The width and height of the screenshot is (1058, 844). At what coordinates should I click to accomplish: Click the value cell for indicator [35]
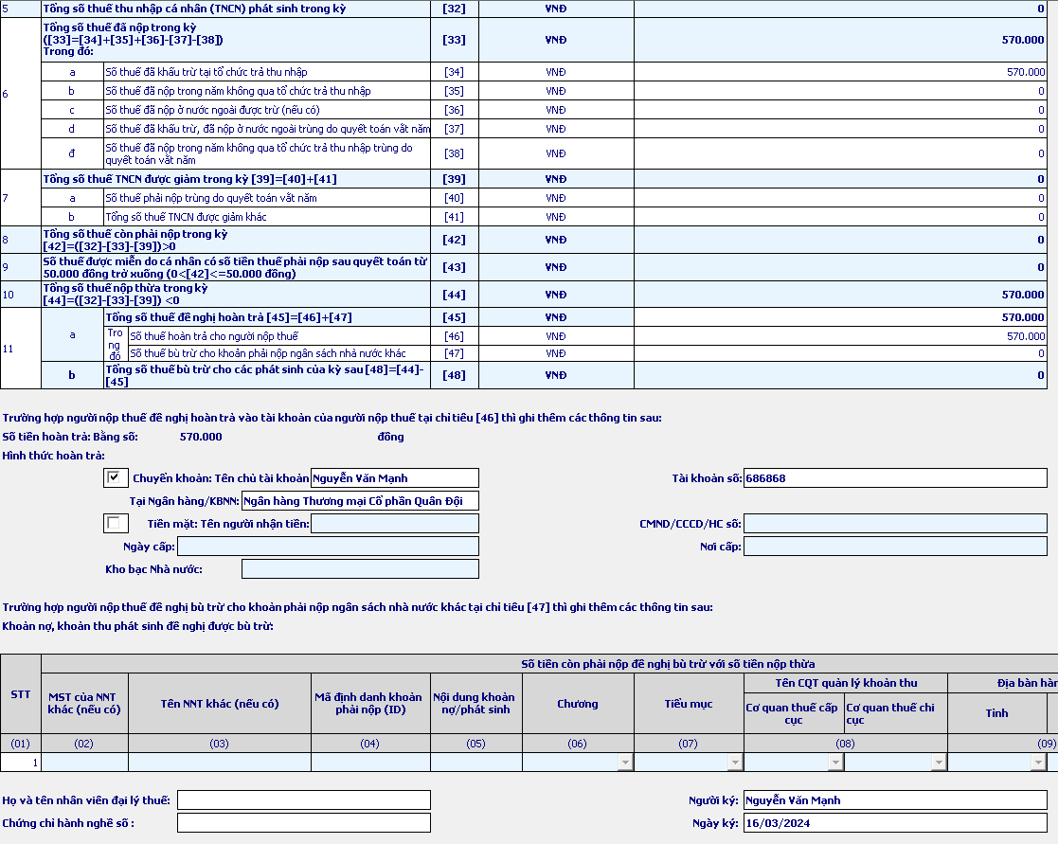click(x=841, y=91)
